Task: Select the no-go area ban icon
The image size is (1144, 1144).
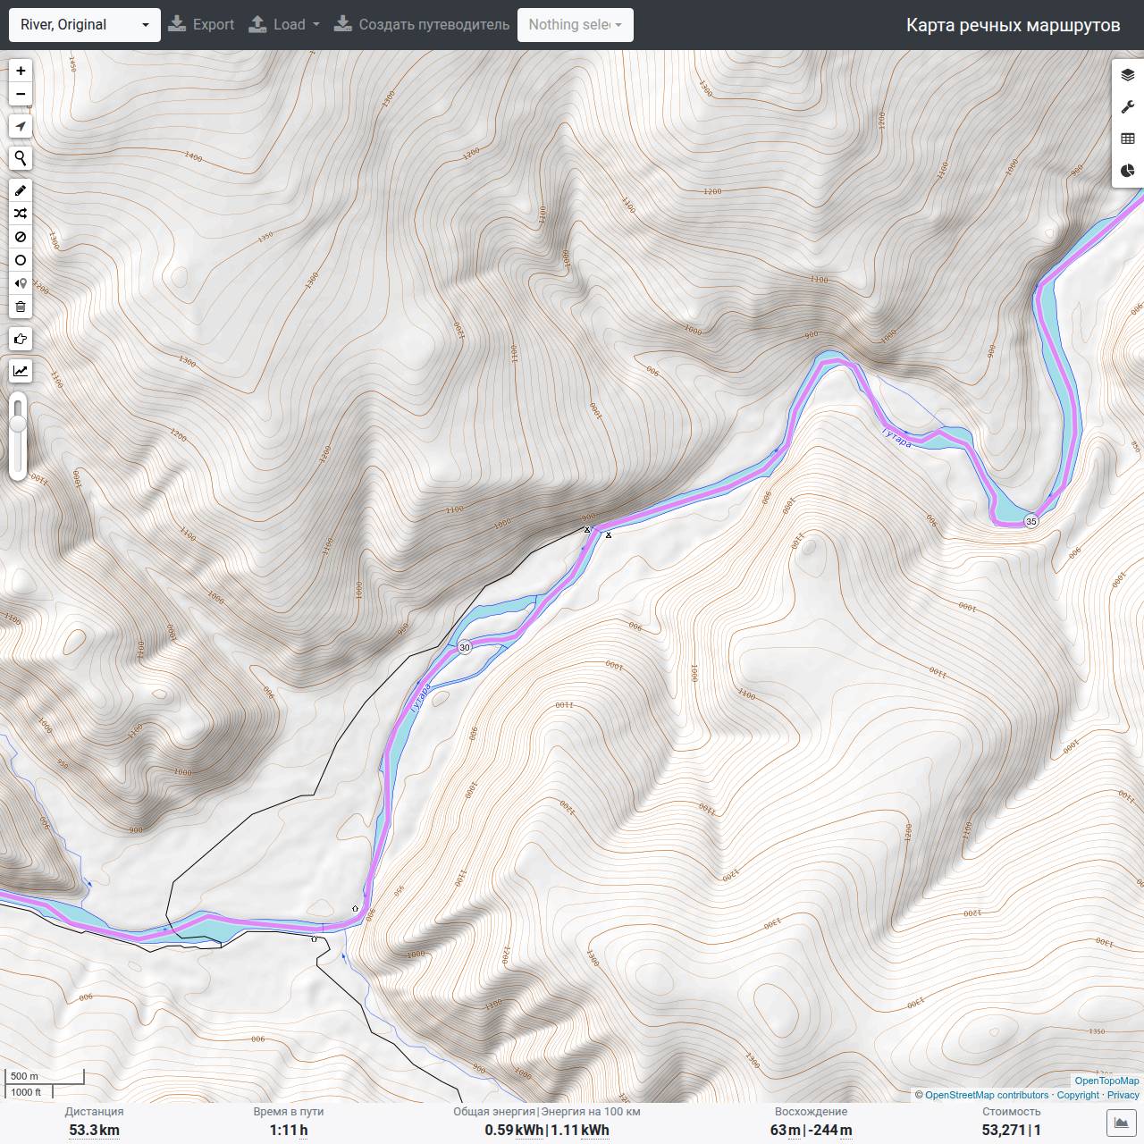Action: pos(21,237)
